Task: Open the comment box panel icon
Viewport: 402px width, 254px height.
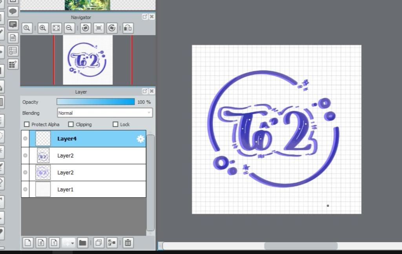Action: pyautogui.click(x=13, y=25)
